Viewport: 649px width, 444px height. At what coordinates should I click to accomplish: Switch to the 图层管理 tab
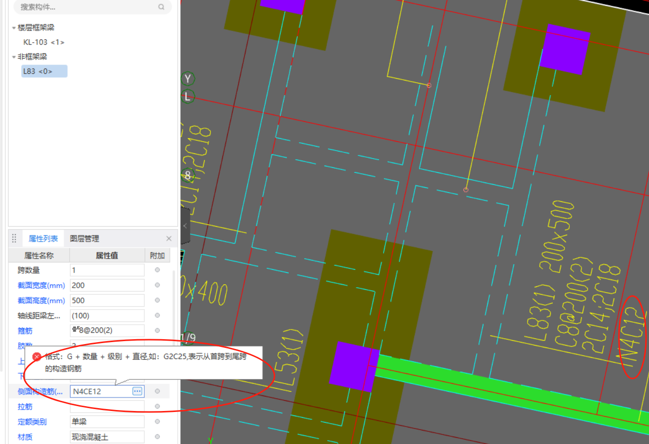click(85, 238)
